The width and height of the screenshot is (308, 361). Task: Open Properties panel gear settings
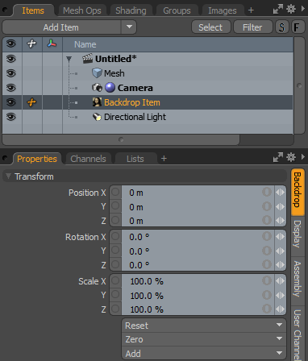pyautogui.click(x=291, y=157)
